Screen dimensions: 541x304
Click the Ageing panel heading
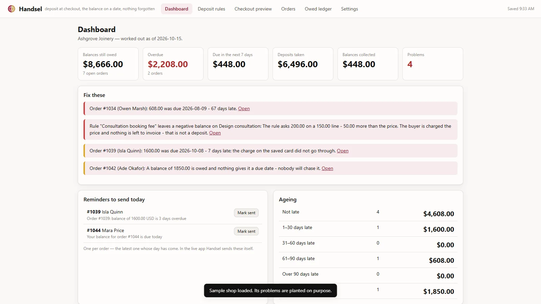tap(288, 200)
